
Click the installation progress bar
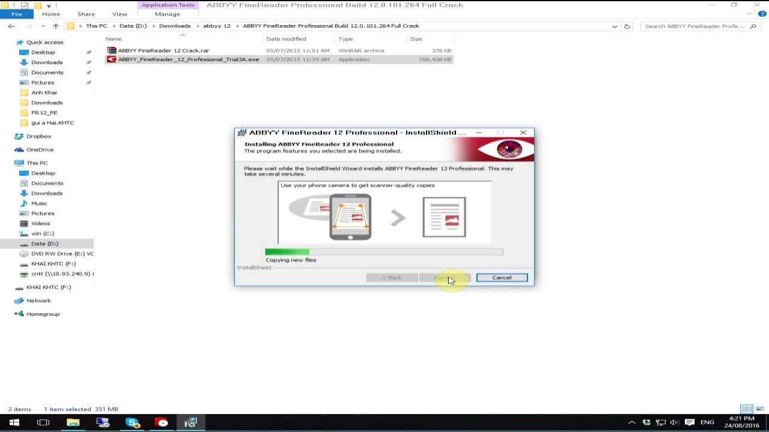(x=384, y=252)
